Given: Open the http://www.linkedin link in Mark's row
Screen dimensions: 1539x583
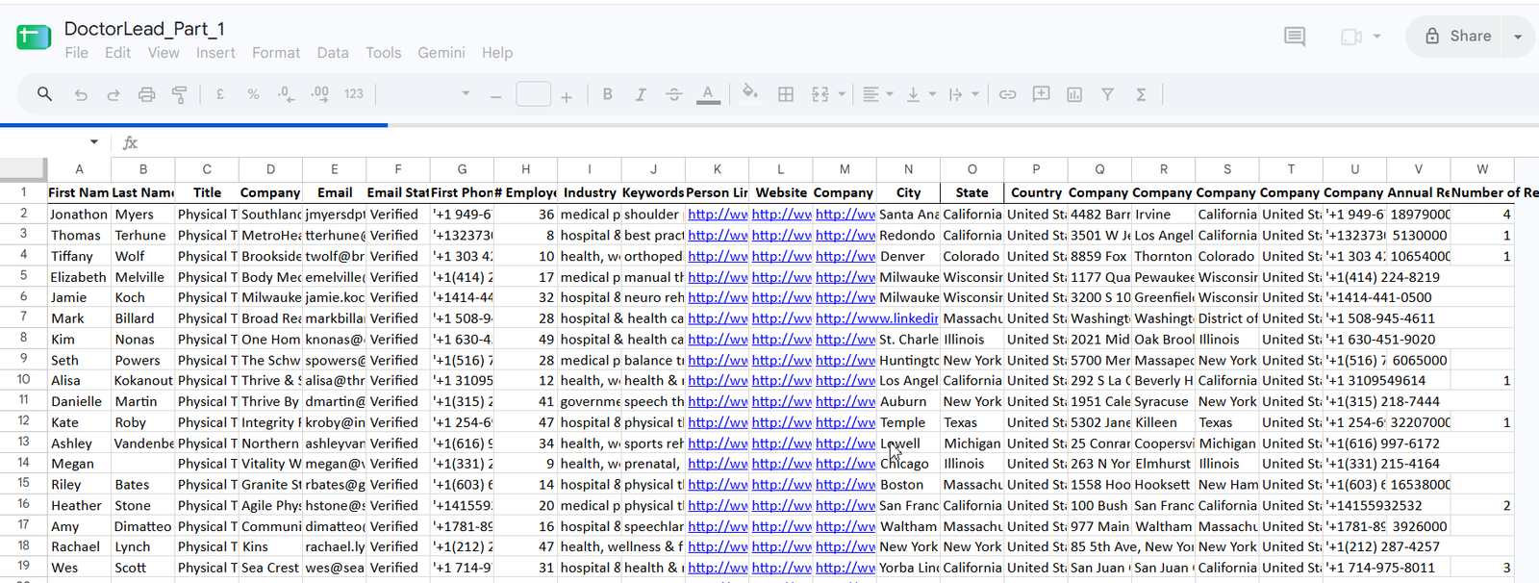Looking at the screenshot, I should pos(876,318).
